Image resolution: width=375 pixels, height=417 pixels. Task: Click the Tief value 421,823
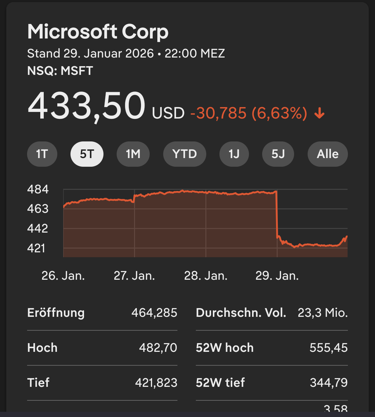point(156,383)
